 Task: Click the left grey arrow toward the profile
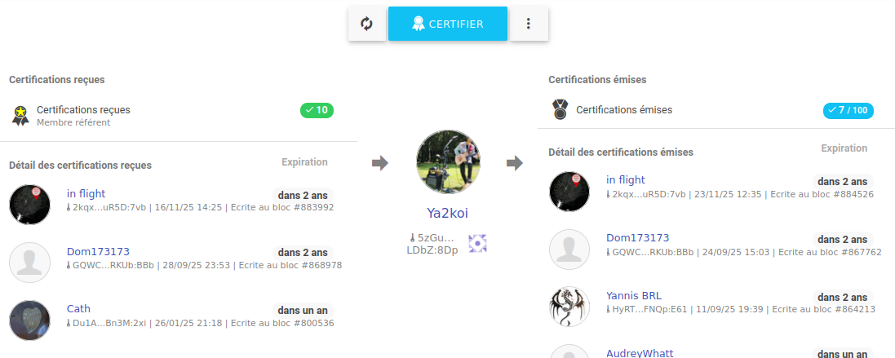379,163
